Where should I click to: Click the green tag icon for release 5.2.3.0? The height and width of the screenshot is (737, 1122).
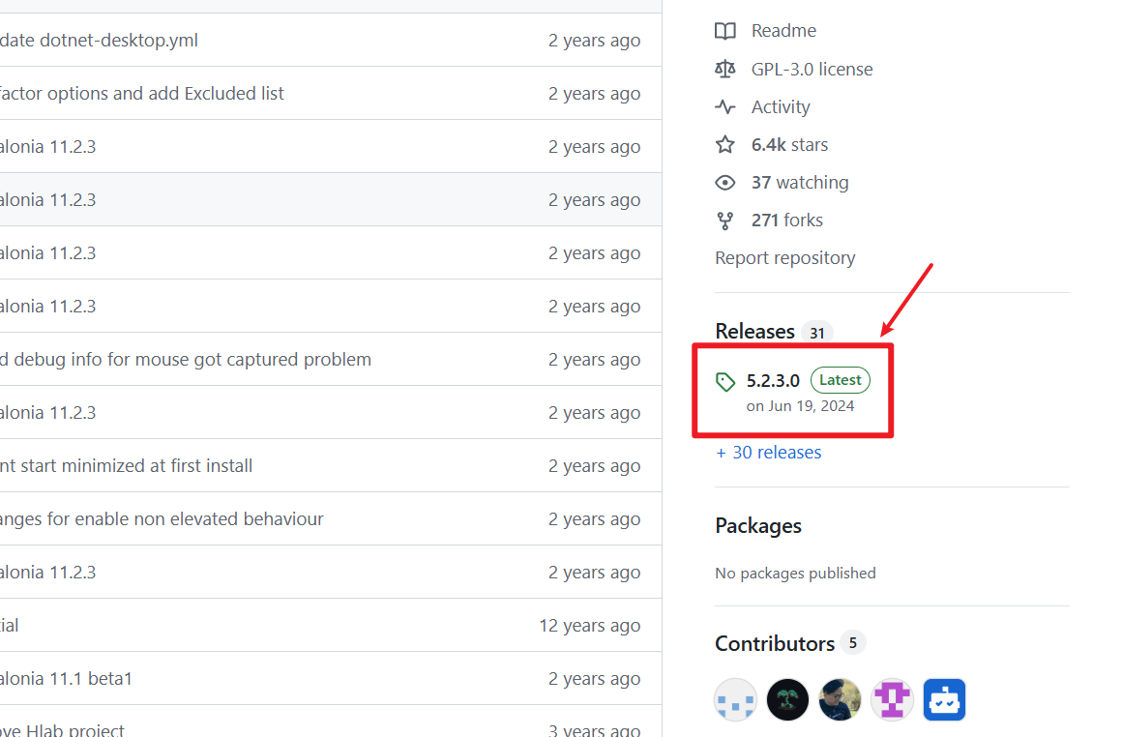point(724,381)
